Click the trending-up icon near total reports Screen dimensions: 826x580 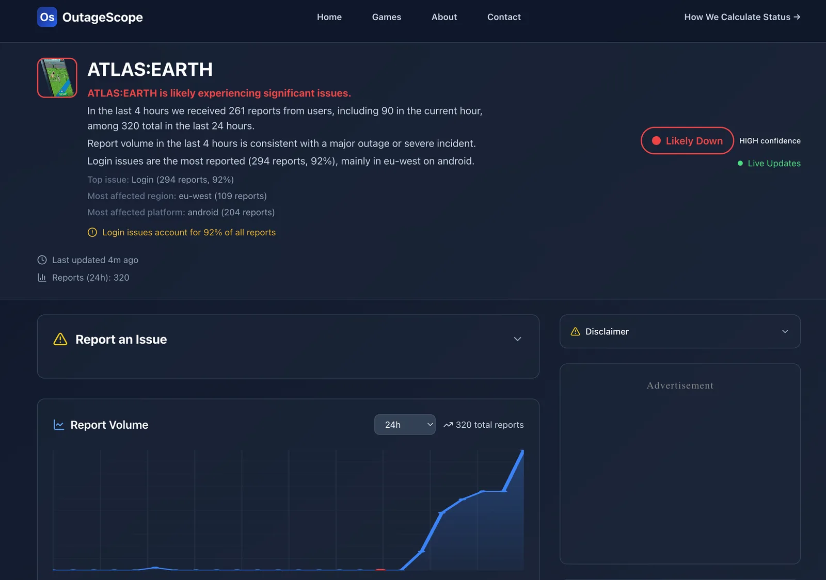click(448, 425)
